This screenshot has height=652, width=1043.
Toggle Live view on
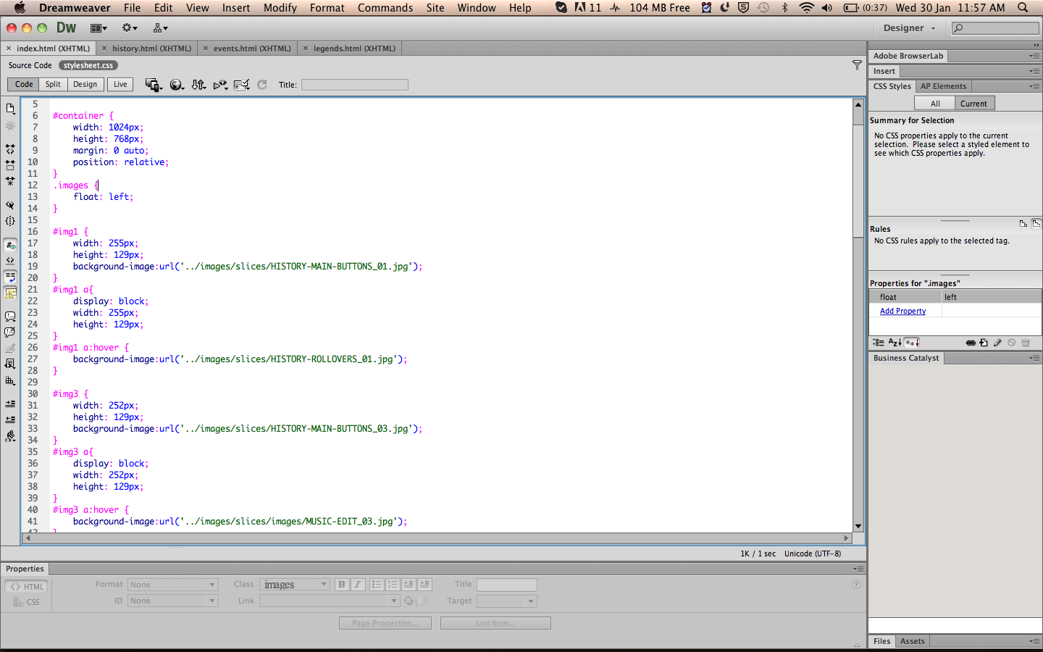point(120,85)
